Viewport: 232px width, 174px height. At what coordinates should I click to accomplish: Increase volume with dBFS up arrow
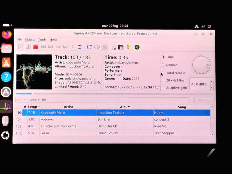point(212,81)
